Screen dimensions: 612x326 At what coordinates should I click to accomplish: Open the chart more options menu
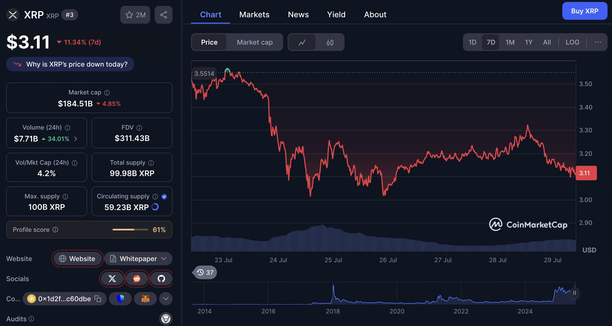[x=598, y=42]
